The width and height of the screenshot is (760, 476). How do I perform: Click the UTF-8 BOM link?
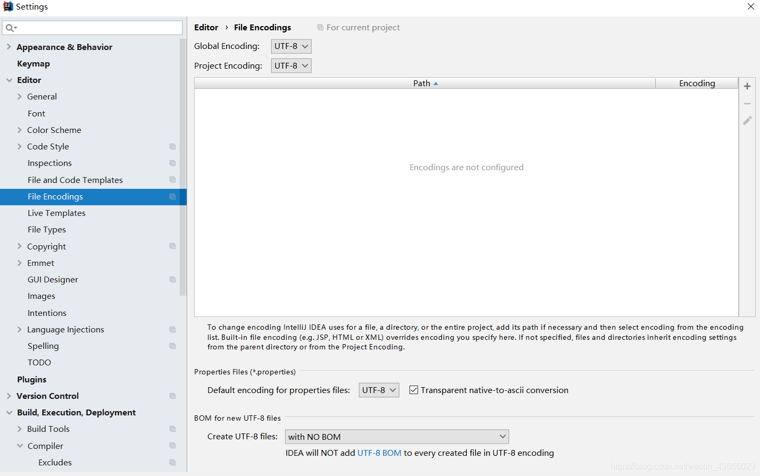[x=379, y=453]
